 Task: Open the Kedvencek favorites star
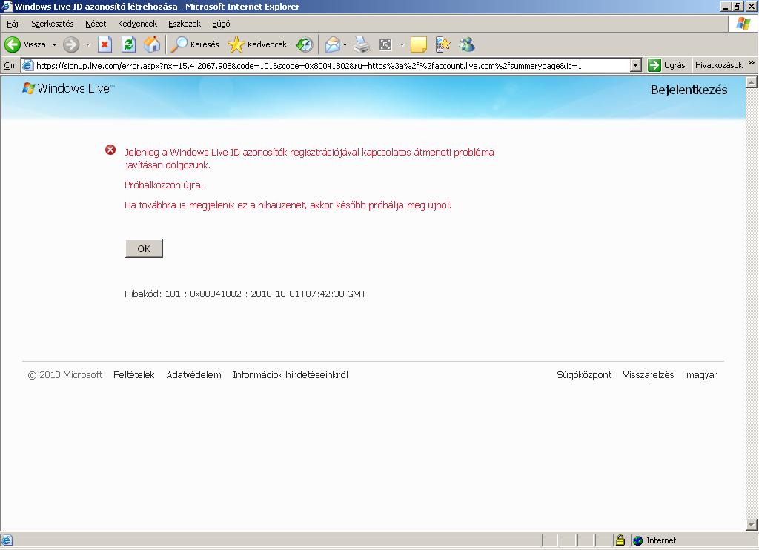coord(257,44)
